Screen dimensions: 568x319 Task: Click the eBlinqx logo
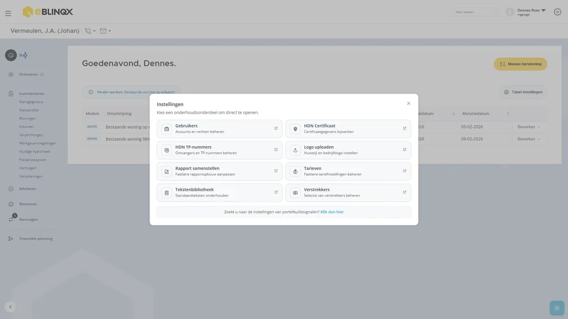[48, 12]
